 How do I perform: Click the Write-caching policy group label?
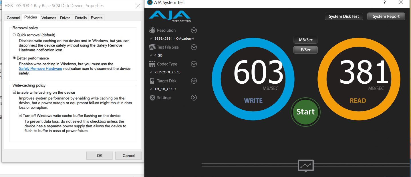click(x=29, y=85)
